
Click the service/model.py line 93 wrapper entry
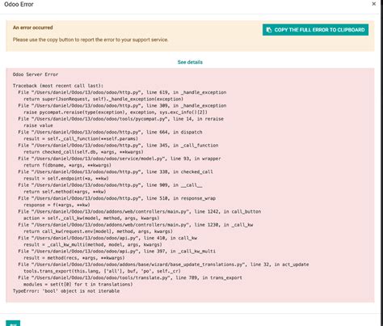coord(120,159)
